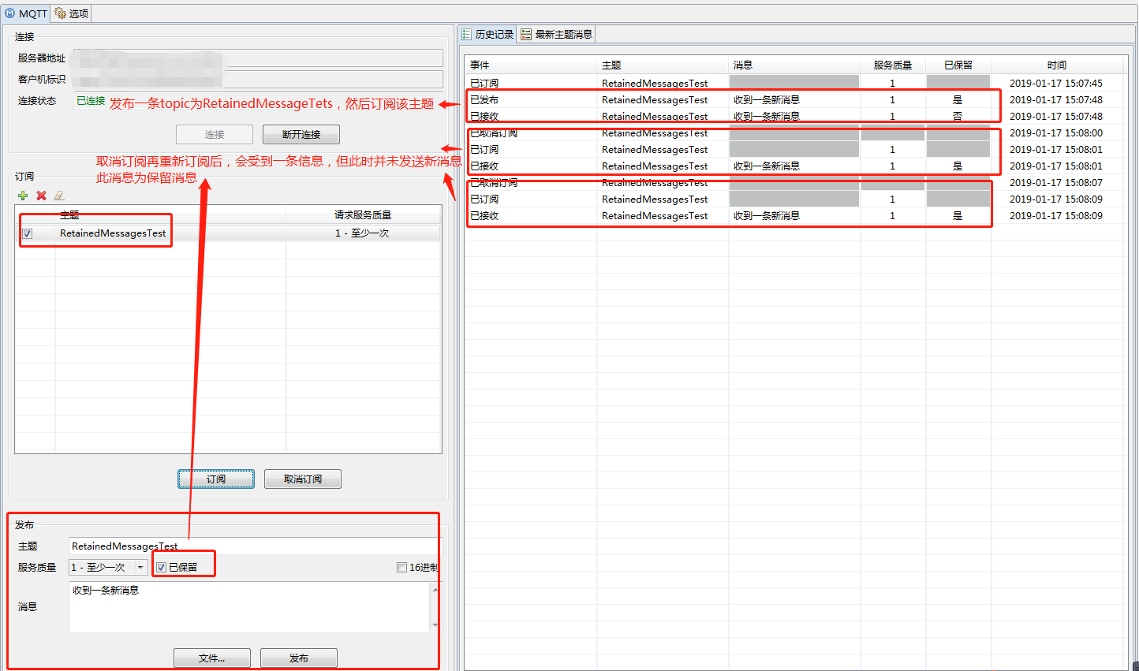Click the 时间 column header
The height and width of the screenshot is (671, 1139).
tap(1057, 65)
